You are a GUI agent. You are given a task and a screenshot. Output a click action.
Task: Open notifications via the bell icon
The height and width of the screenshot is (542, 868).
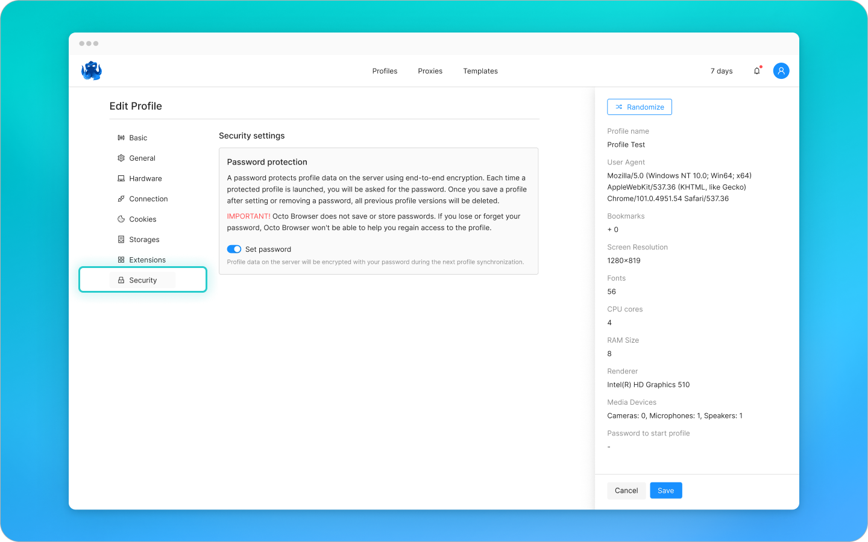coord(756,70)
